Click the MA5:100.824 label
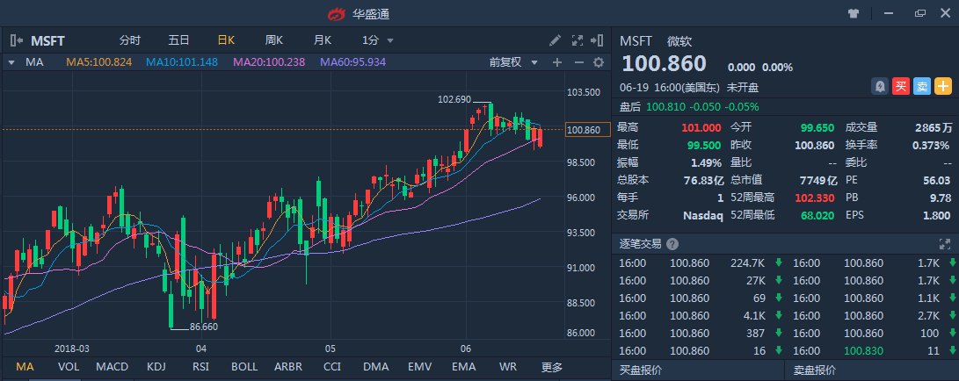959x381 pixels. 99,62
